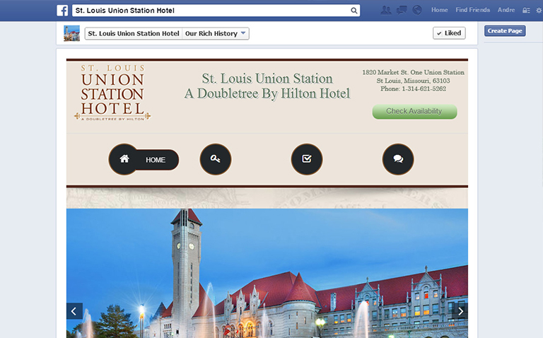This screenshot has height=338, width=543.
Task: Show previous slideshow photo arrow
Action: [x=74, y=311]
